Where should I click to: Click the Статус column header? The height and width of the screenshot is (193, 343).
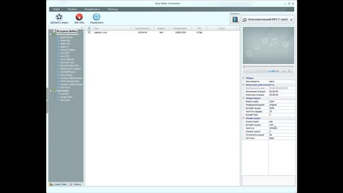[221, 28]
